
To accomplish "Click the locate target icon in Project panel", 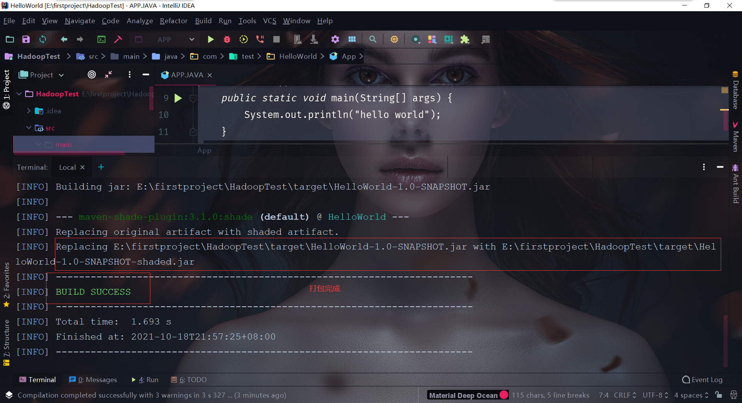I will pyautogui.click(x=92, y=75).
